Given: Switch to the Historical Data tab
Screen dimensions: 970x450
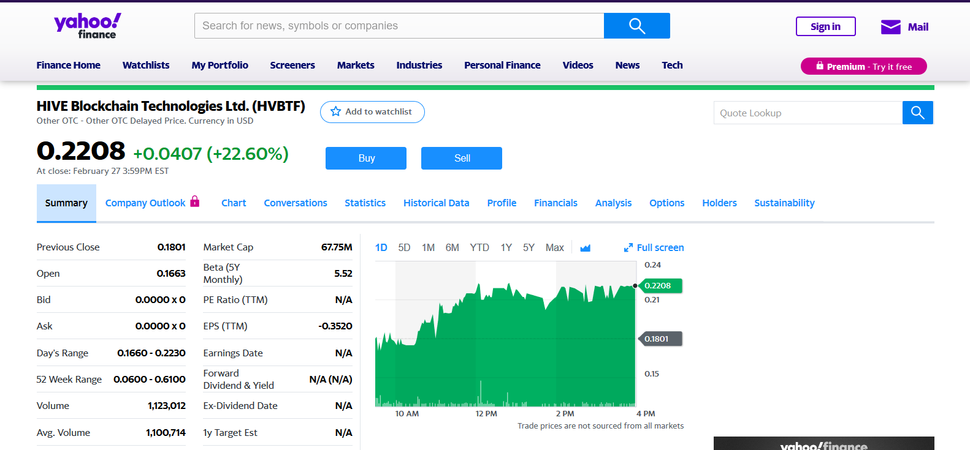Looking at the screenshot, I should (436, 203).
